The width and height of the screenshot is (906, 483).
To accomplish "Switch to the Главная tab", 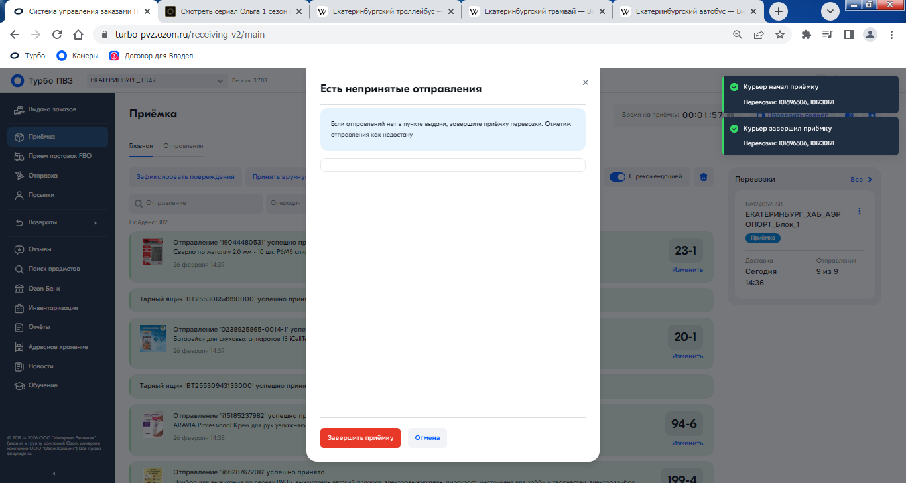I will (x=141, y=146).
